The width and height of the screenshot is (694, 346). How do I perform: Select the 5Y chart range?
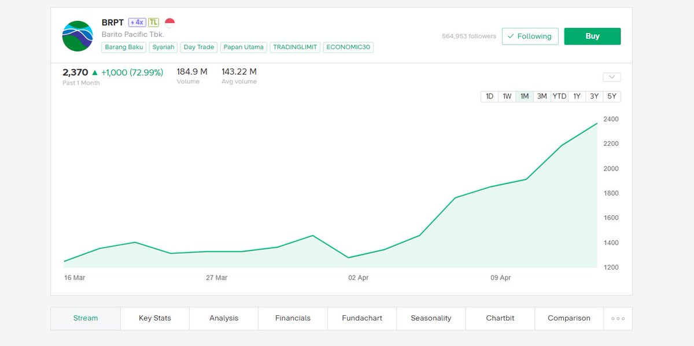[x=612, y=97]
